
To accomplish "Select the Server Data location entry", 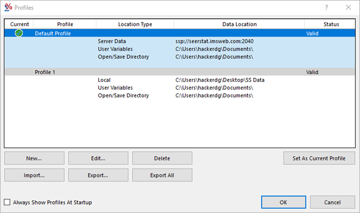I will [x=112, y=41].
